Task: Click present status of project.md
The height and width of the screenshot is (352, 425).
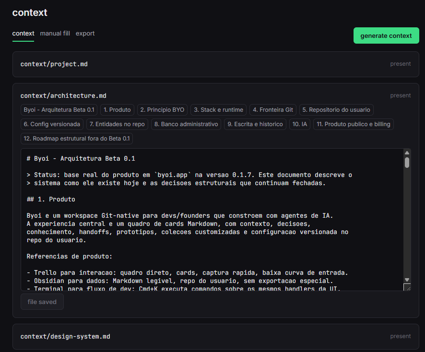Action: (401, 64)
